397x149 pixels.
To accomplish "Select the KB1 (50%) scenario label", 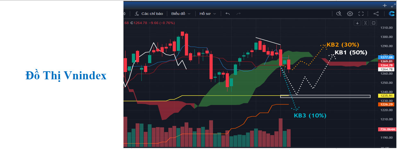I will click(351, 53).
